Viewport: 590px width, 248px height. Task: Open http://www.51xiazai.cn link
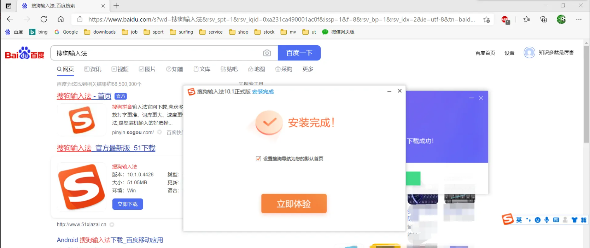coord(82,224)
